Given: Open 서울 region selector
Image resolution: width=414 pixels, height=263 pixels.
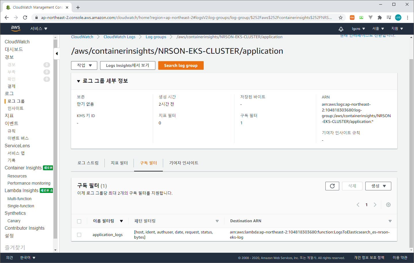Looking at the screenshot, I should coord(378,29).
